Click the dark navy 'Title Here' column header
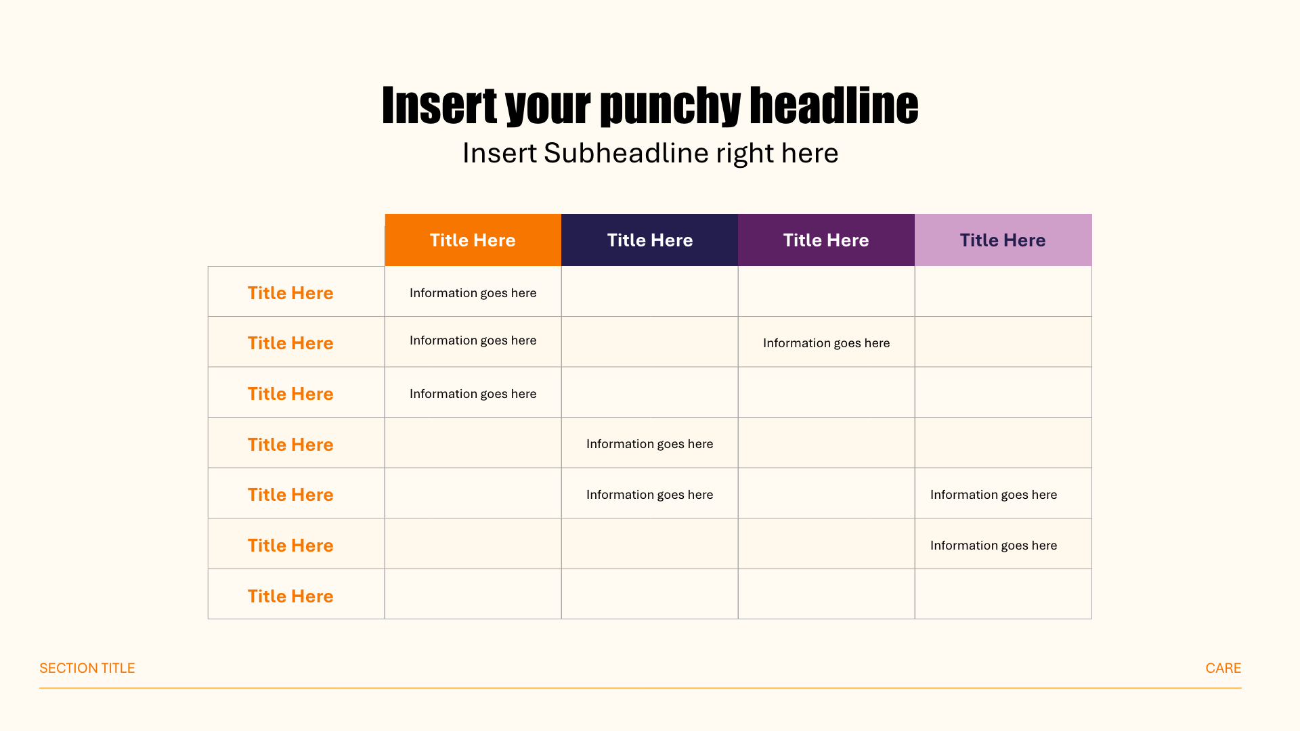 tap(650, 239)
